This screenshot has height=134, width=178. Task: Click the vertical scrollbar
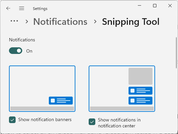tap(176, 53)
